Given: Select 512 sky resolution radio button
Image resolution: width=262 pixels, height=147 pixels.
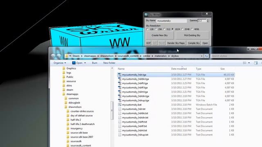Looking at the screenshot, I should [x=164, y=29].
